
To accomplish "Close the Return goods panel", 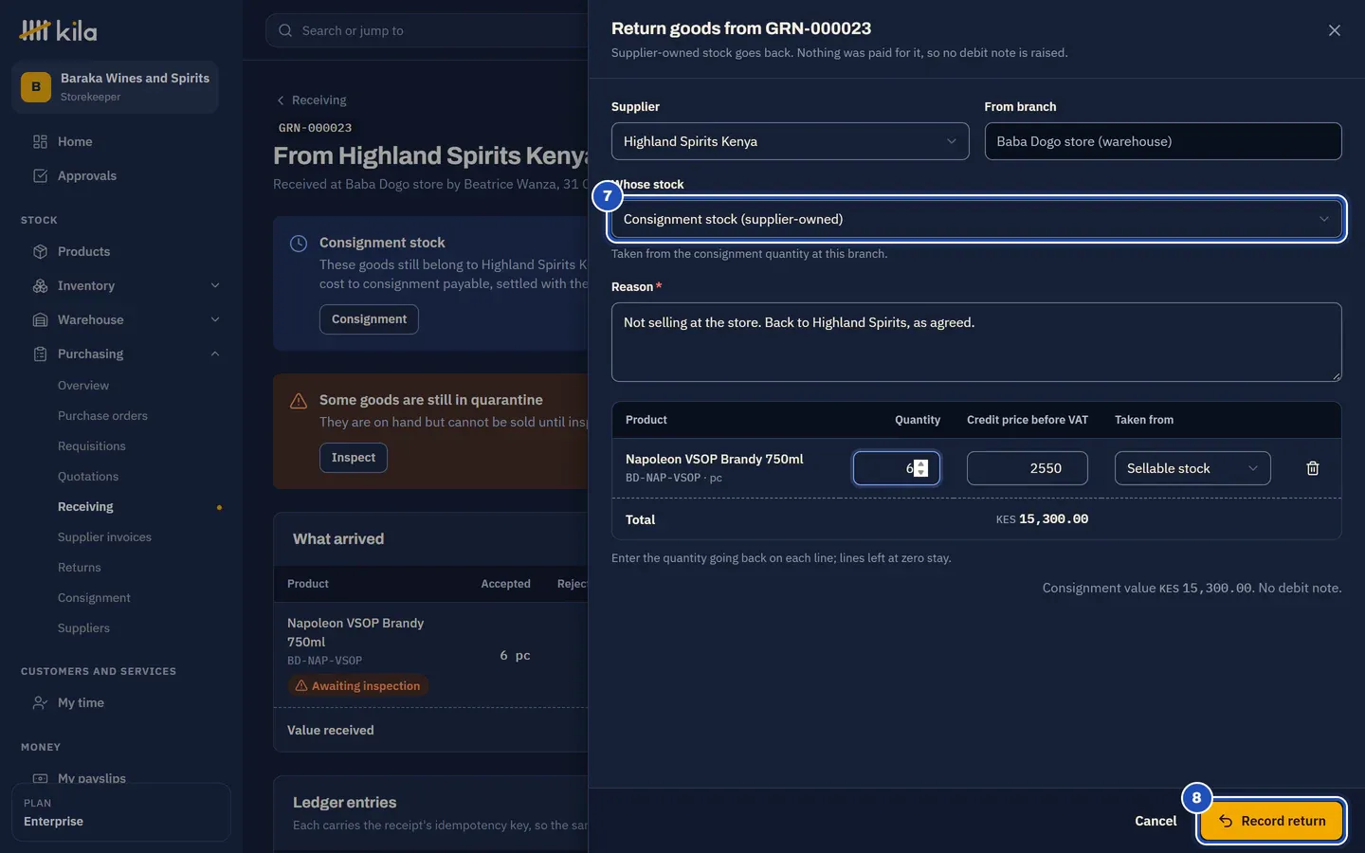I will click(1334, 30).
